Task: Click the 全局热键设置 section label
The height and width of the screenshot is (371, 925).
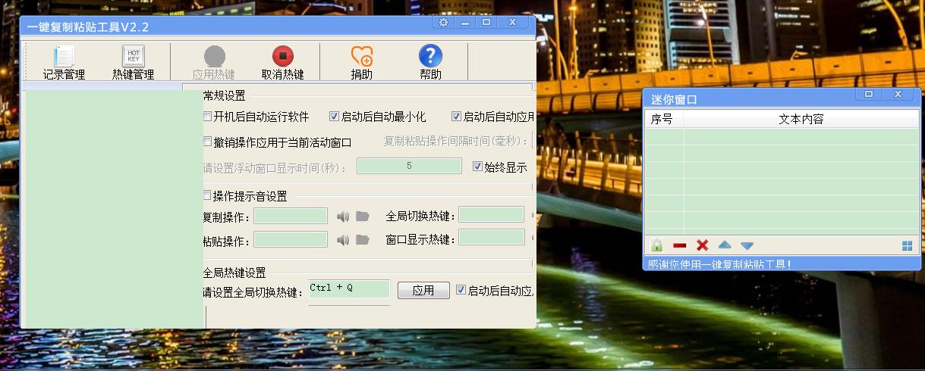Action: click(234, 273)
